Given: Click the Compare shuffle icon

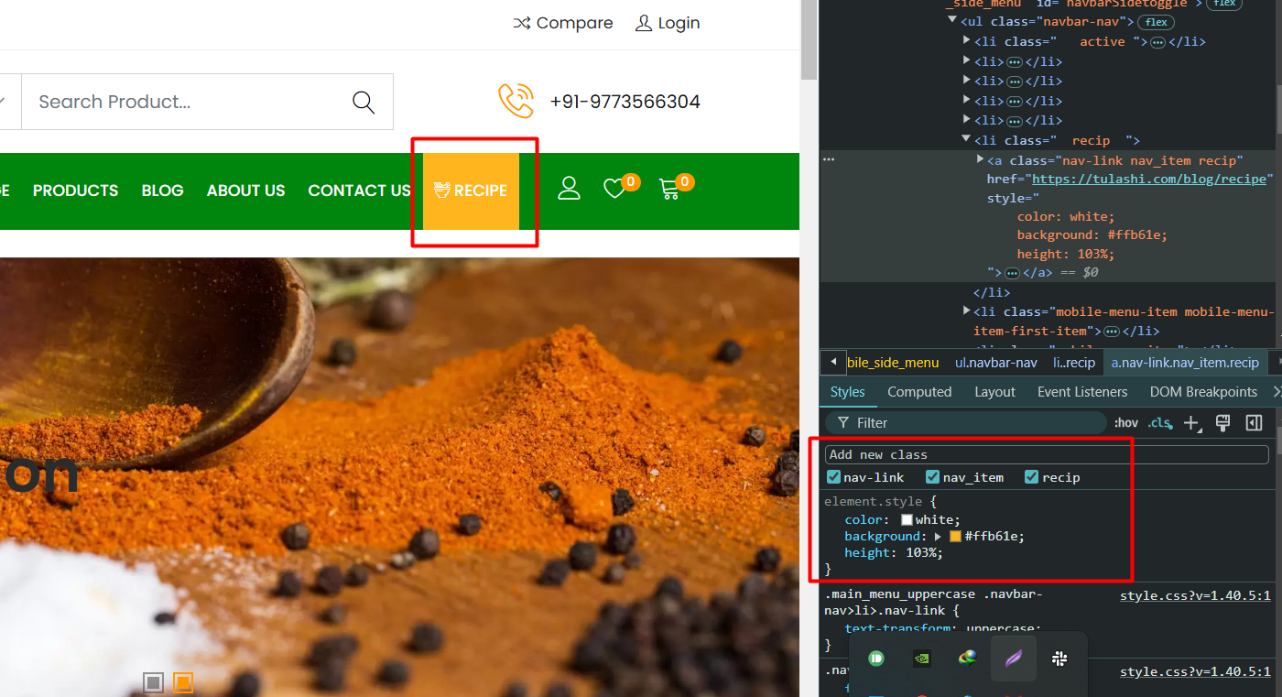Looking at the screenshot, I should (x=522, y=23).
